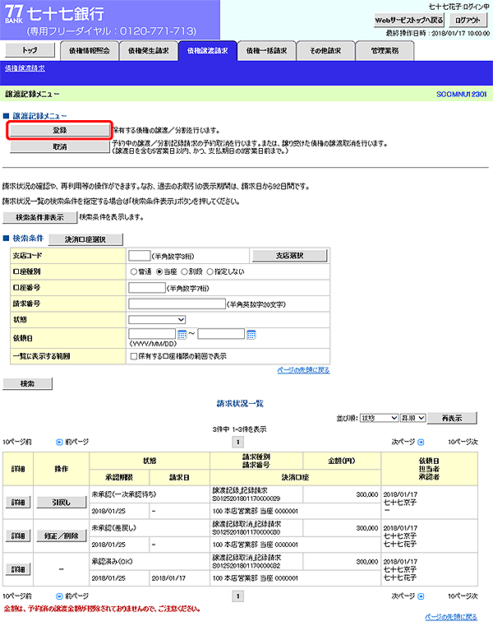Click the top next-page arrow icon

coord(421,442)
